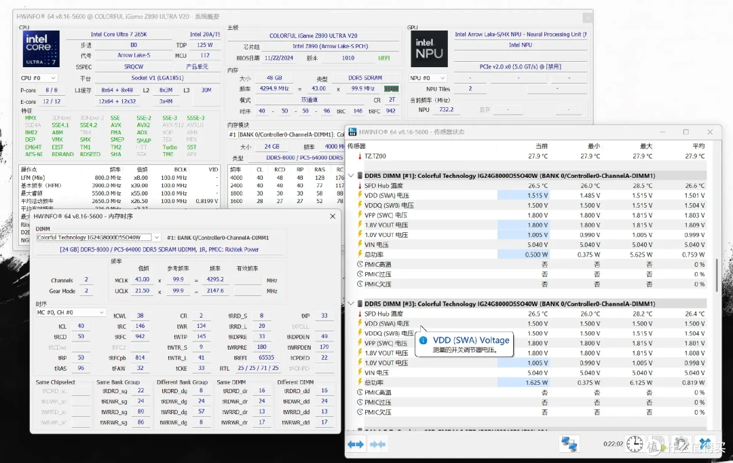Image resolution: width=733 pixels, height=463 pixels.
Task: Open sensor settings gear icon
Action: 681,444
